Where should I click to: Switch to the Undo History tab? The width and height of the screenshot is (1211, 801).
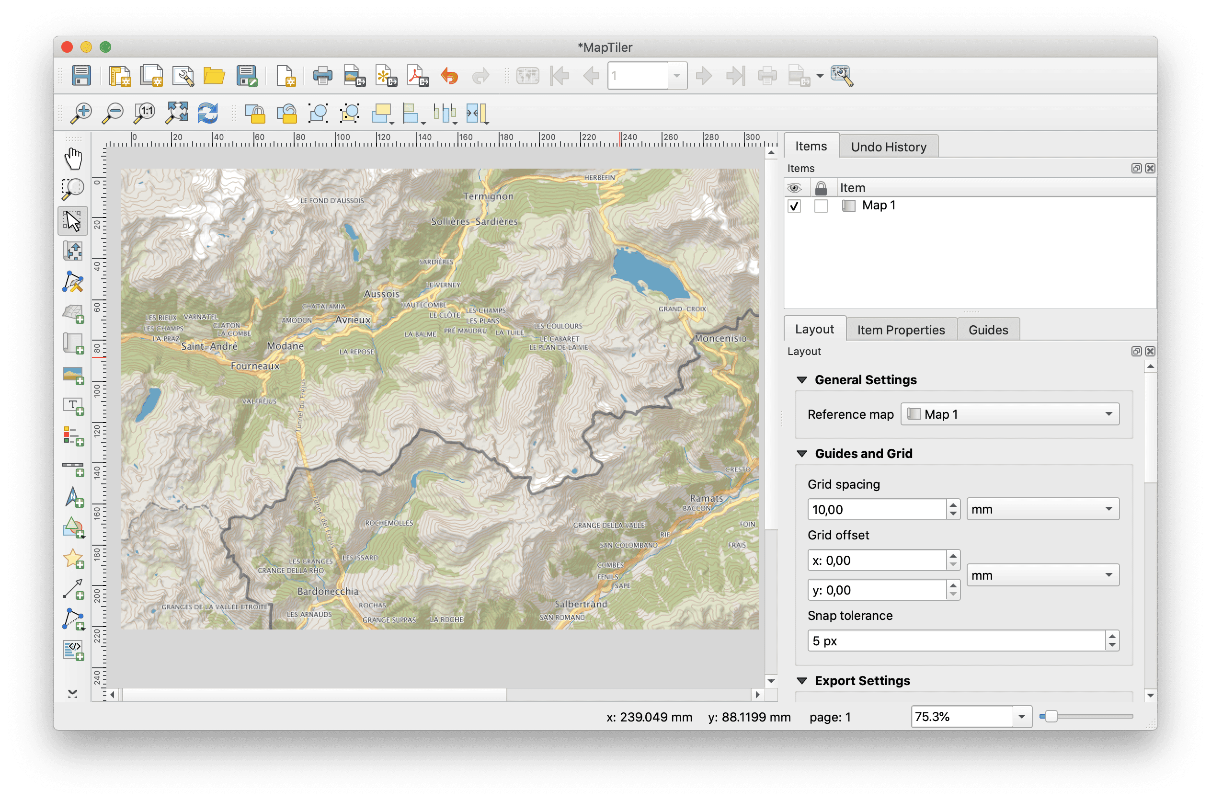click(889, 147)
